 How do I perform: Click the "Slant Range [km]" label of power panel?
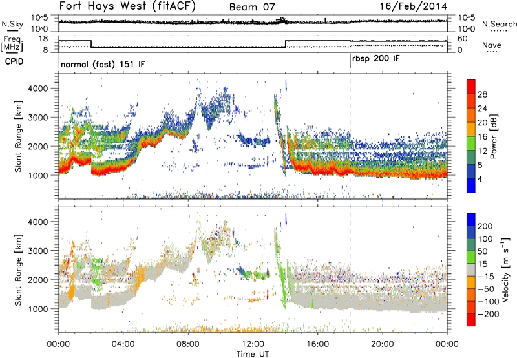(x=19, y=136)
